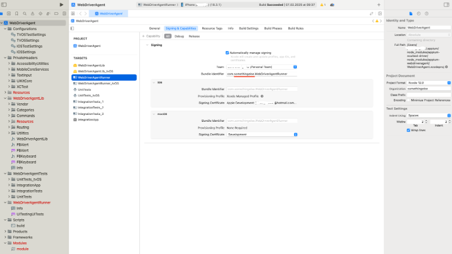The height and width of the screenshot is (254, 452).
Task: Jump to the next issue arrow
Action: tap(381, 21)
